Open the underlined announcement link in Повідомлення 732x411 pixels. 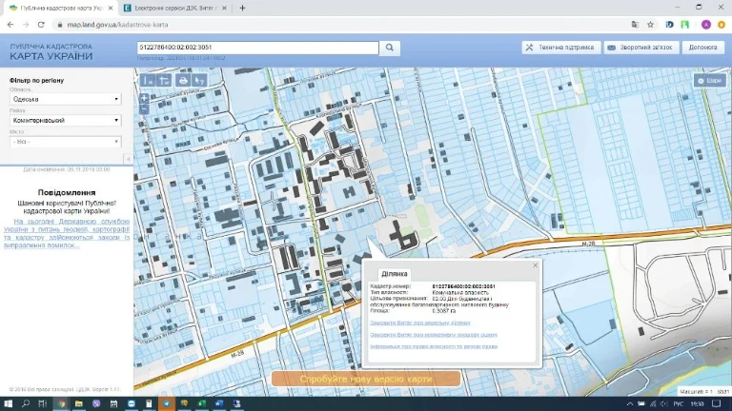coord(67,233)
